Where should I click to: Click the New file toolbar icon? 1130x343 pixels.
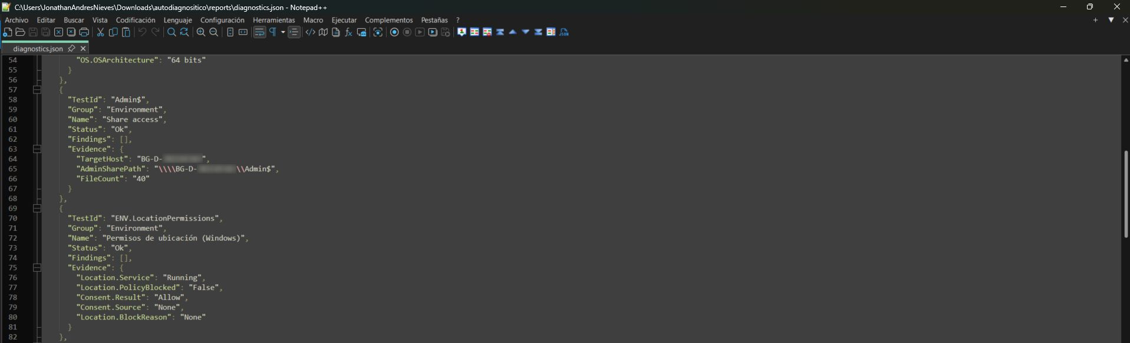point(8,32)
